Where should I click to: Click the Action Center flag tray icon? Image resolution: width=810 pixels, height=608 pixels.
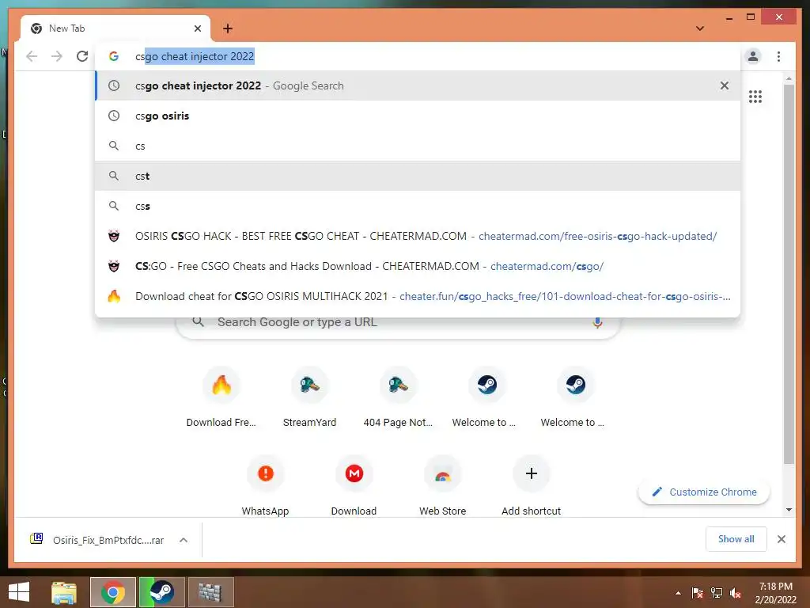[x=698, y=593]
